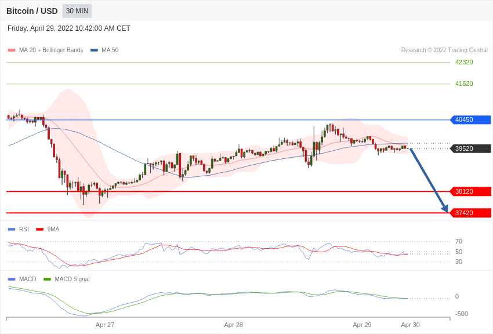Click the MA 50 legend color swatch
This screenshot has width=493, height=334.
coord(94,50)
